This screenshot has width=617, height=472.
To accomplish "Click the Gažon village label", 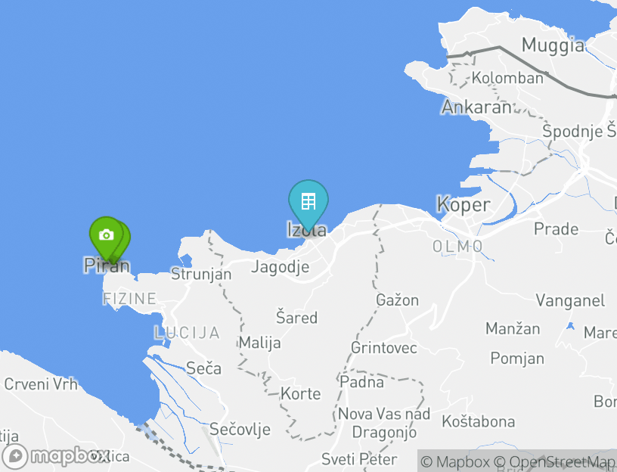I will tap(398, 300).
